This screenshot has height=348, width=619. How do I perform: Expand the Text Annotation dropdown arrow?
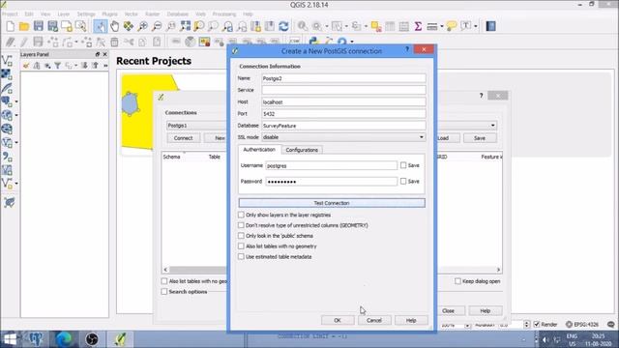[x=476, y=26]
